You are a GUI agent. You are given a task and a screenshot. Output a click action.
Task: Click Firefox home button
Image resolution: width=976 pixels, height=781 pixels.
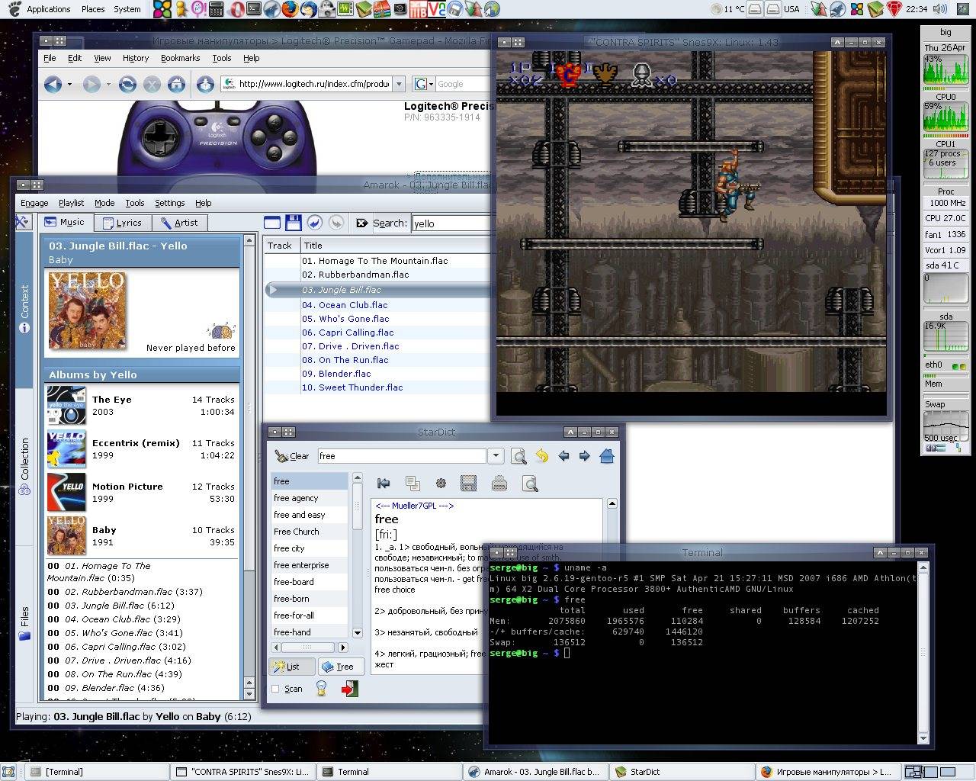(x=176, y=84)
